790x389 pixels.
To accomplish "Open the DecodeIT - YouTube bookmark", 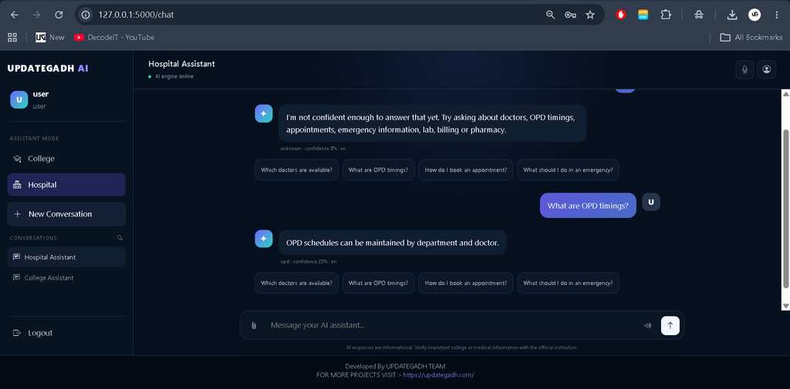I will coord(114,37).
